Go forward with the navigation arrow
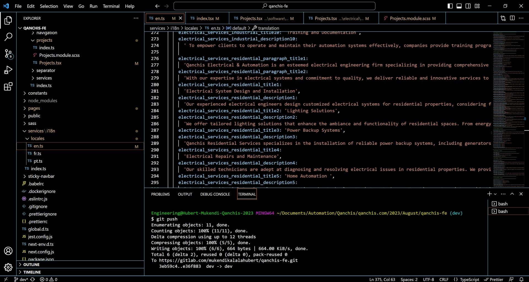 point(166,6)
